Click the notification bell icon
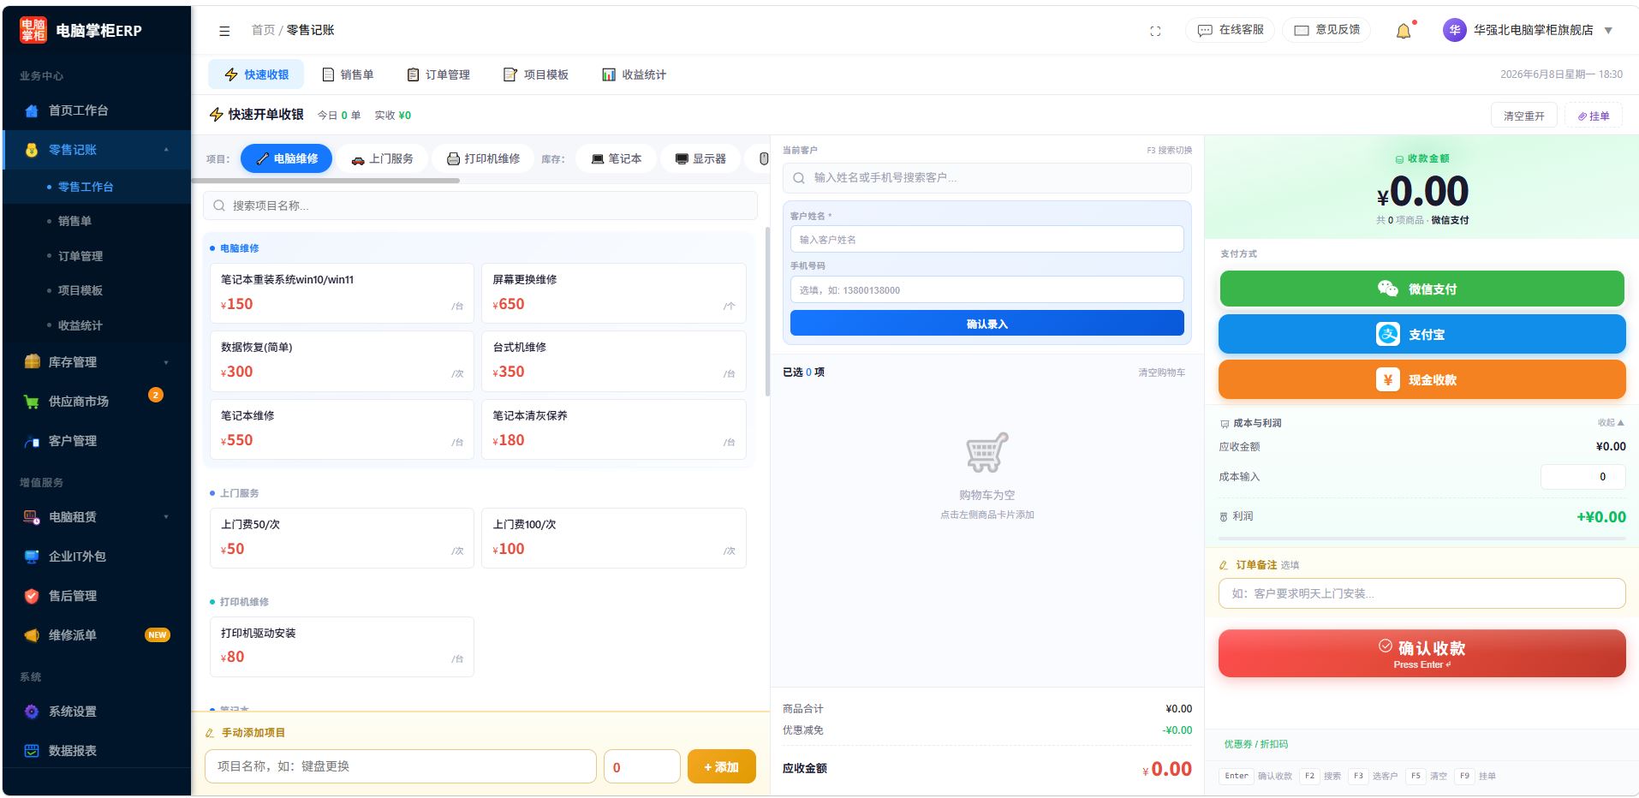The width and height of the screenshot is (1639, 798). pyautogui.click(x=1404, y=31)
